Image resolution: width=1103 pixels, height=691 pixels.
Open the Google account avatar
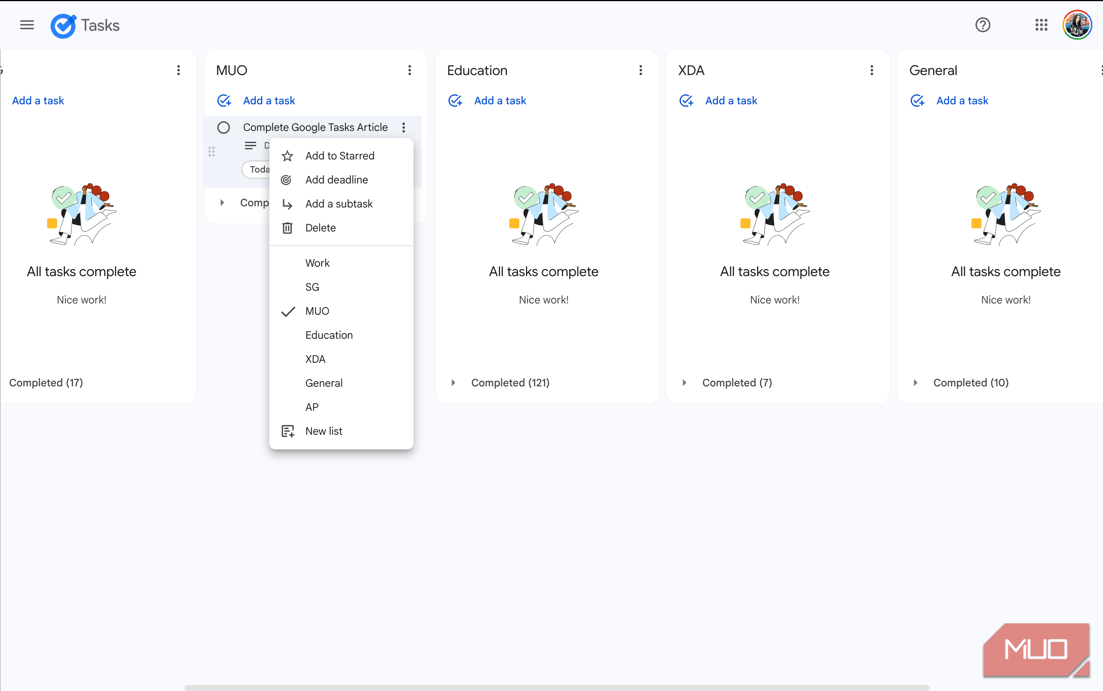[x=1077, y=25]
